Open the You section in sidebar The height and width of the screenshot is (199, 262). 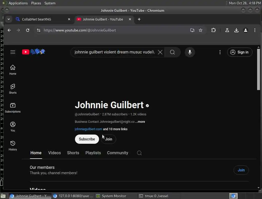pyautogui.click(x=13, y=127)
